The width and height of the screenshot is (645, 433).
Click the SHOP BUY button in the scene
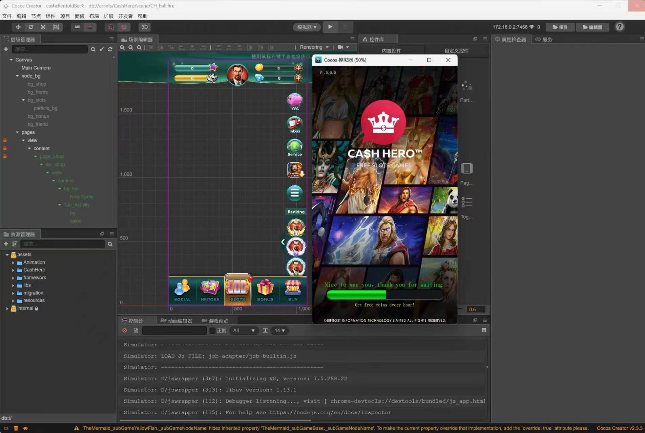click(x=293, y=290)
